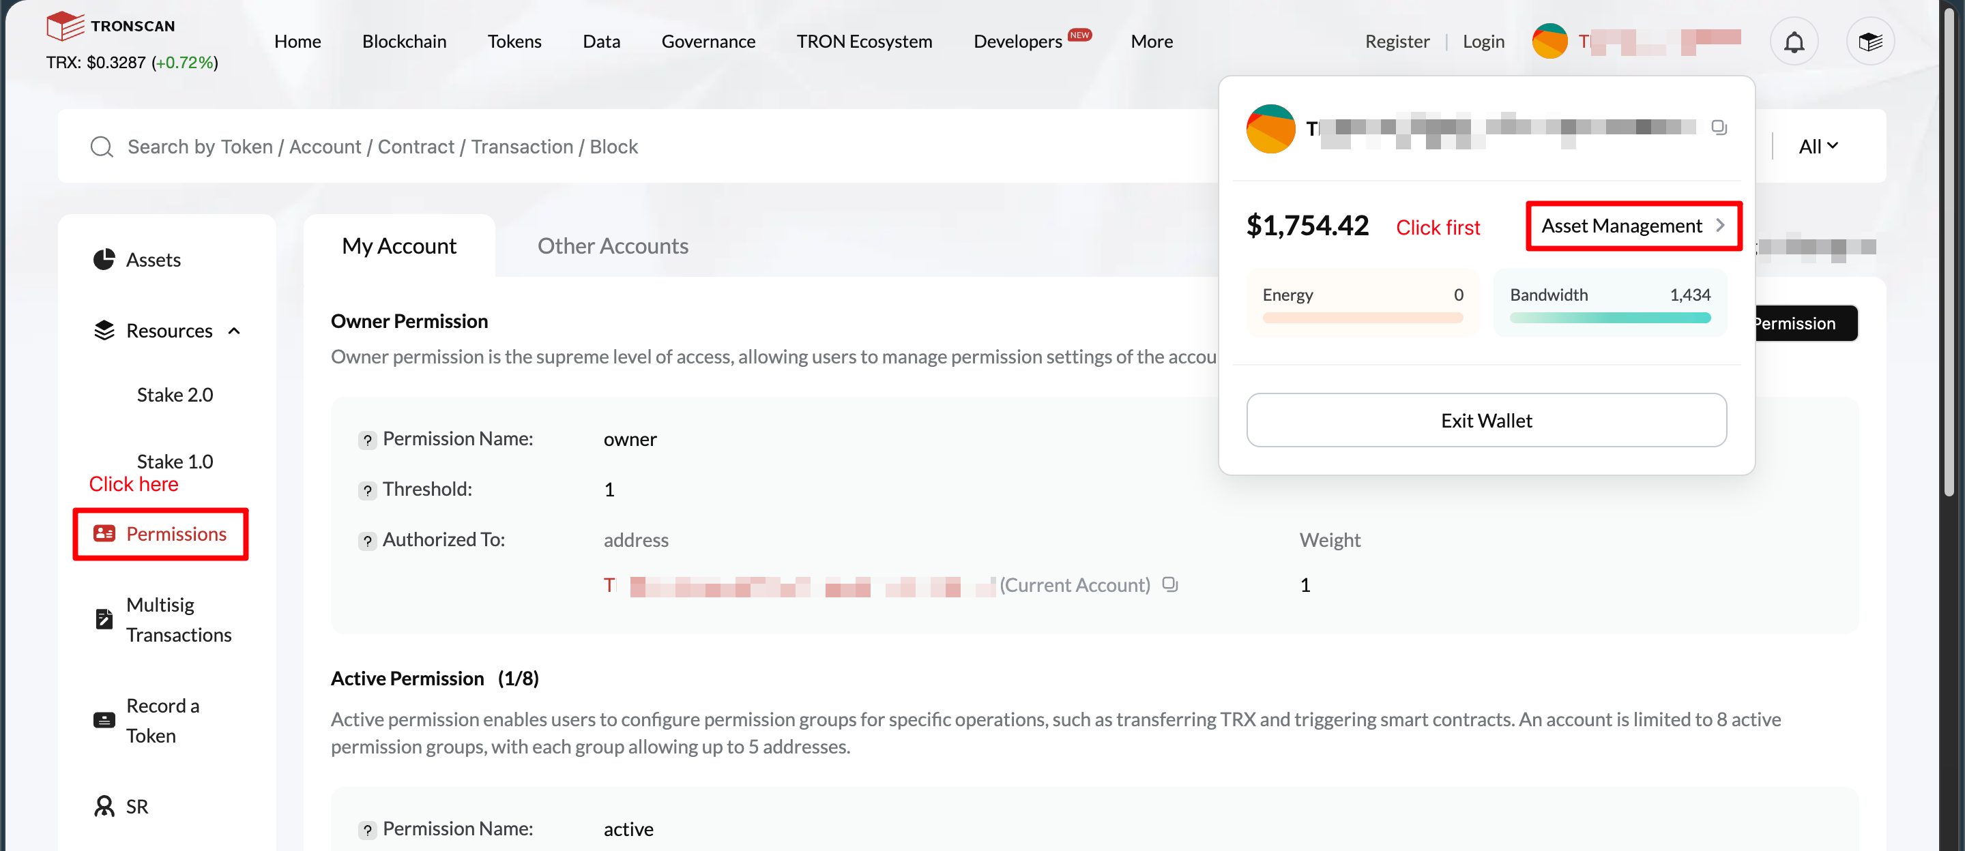
Task: Click the Exit Wallet button
Action: [1486, 420]
